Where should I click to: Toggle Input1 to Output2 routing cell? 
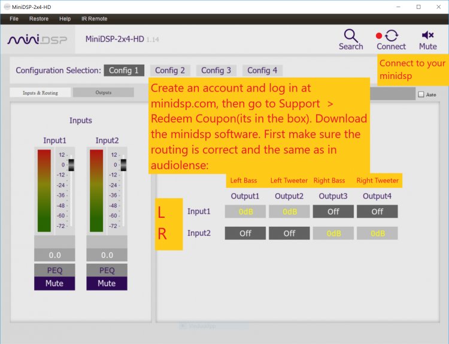coord(289,212)
